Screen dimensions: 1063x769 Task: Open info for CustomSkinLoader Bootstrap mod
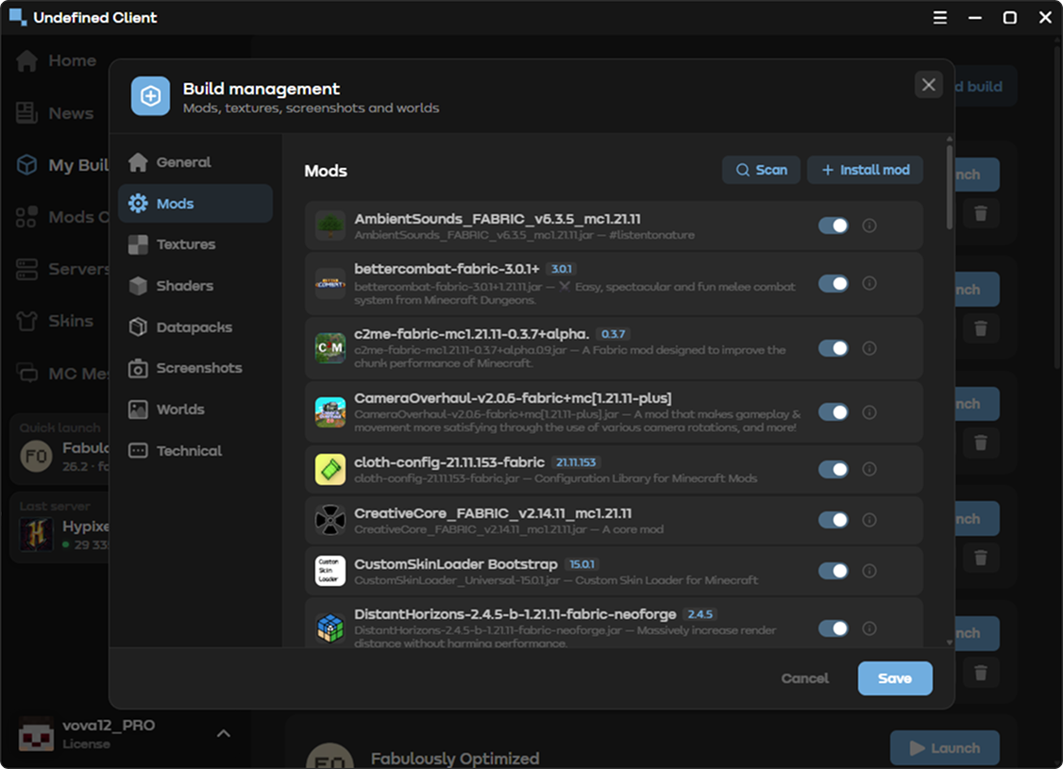pyautogui.click(x=869, y=571)
